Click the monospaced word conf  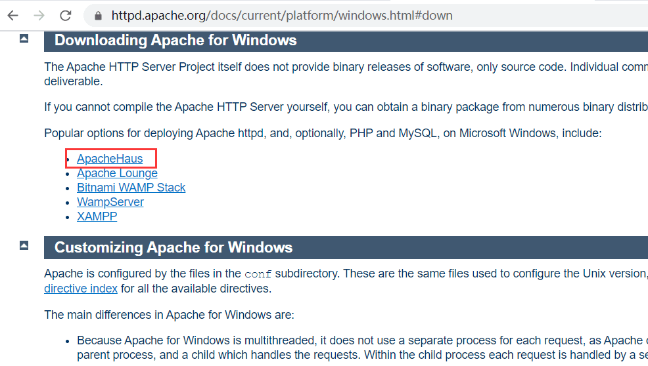tap(258, 274)
